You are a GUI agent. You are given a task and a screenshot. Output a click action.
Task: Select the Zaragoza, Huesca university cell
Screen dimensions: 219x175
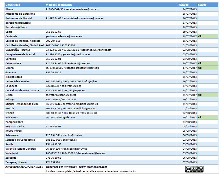pyautogui.click(x=25, y=162)
